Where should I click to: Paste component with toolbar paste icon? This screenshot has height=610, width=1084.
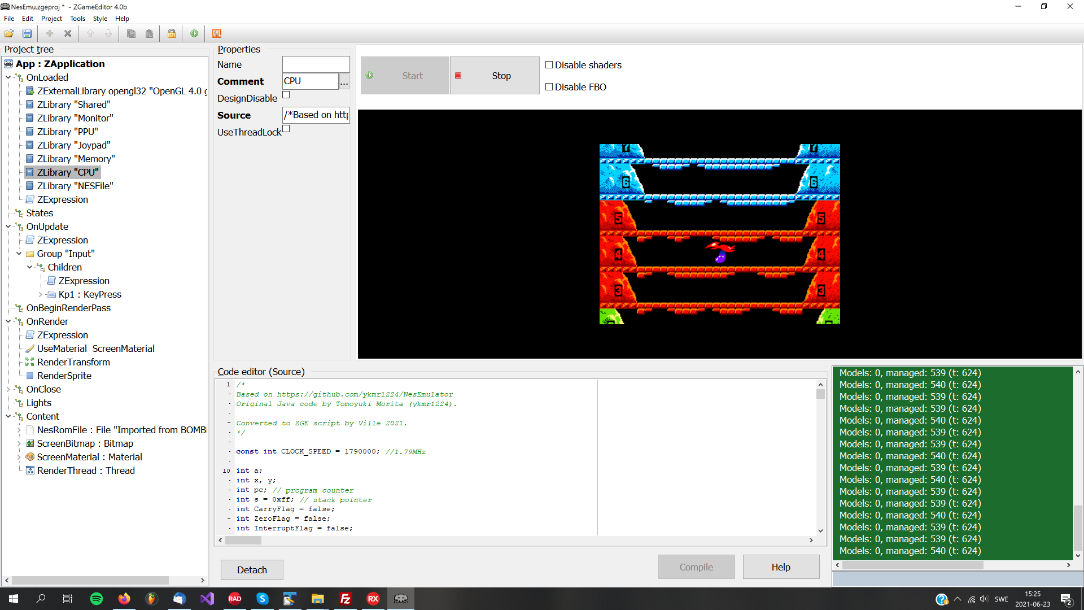[x=149, y=33]
